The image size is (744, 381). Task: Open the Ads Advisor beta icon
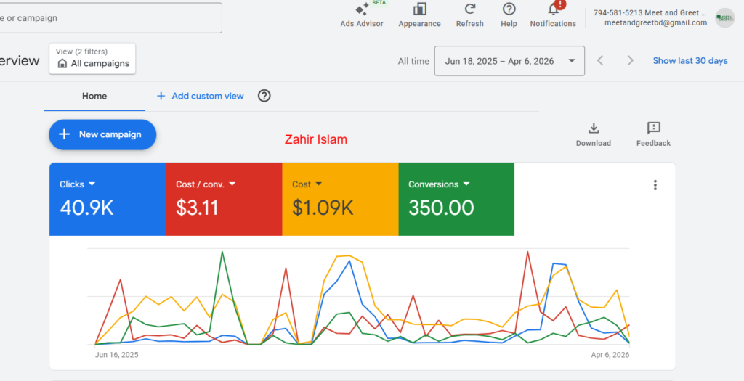coord(362,9)
